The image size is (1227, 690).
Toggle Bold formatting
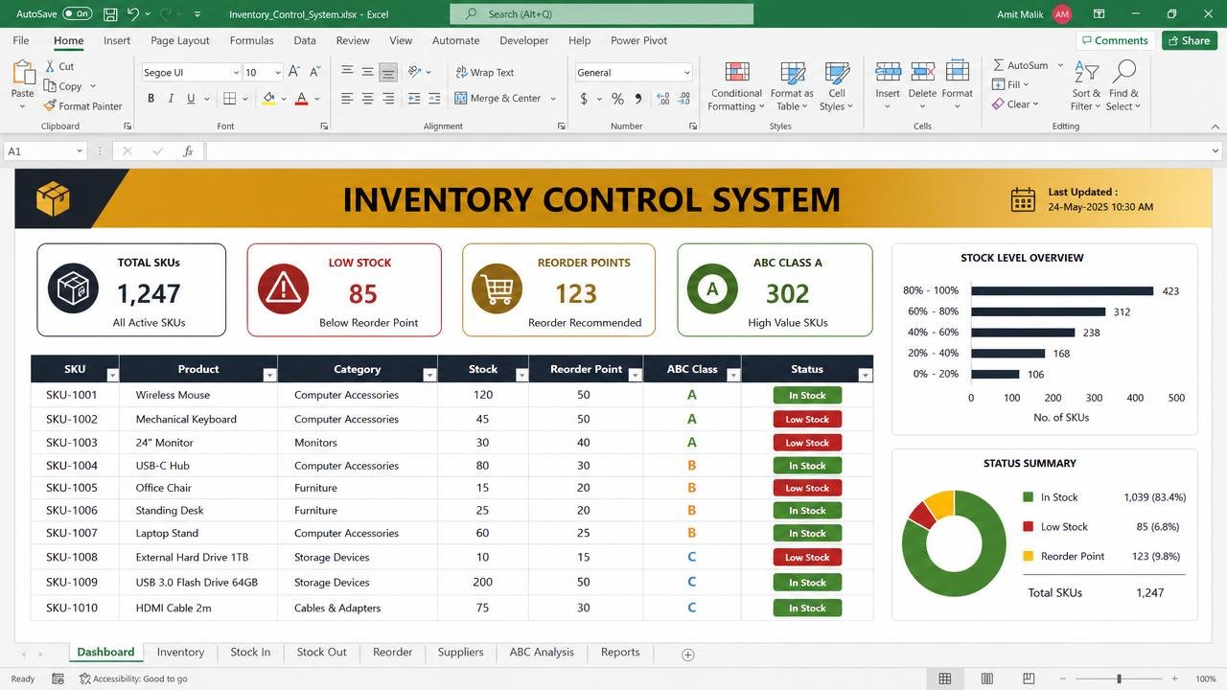[150, 99]
